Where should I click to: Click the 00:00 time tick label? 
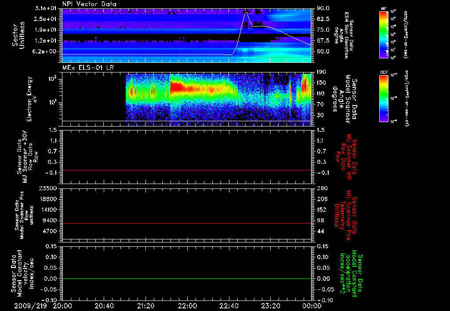coord(312,306)
